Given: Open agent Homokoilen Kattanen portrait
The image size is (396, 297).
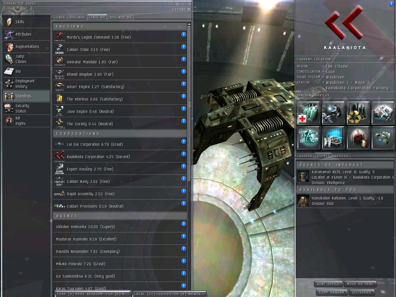Looking at the screenshot, I should pos(303,201).
